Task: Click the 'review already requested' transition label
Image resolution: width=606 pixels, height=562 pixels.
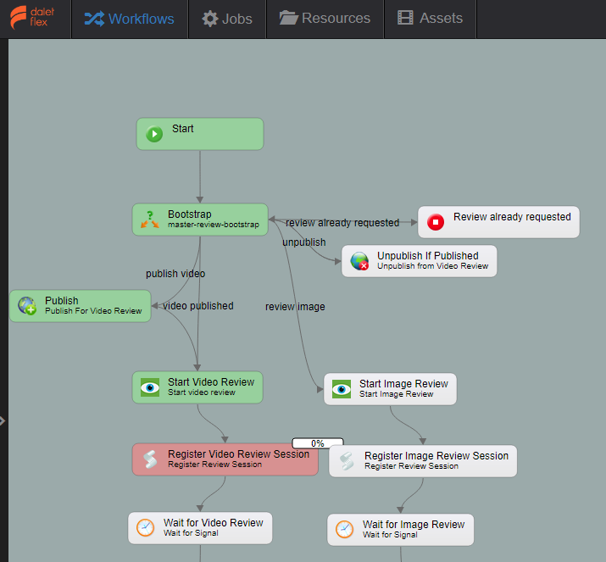Action: pos(342,223)
